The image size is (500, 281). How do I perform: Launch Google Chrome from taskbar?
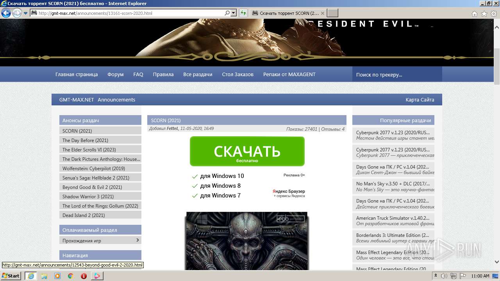(71, 276)
